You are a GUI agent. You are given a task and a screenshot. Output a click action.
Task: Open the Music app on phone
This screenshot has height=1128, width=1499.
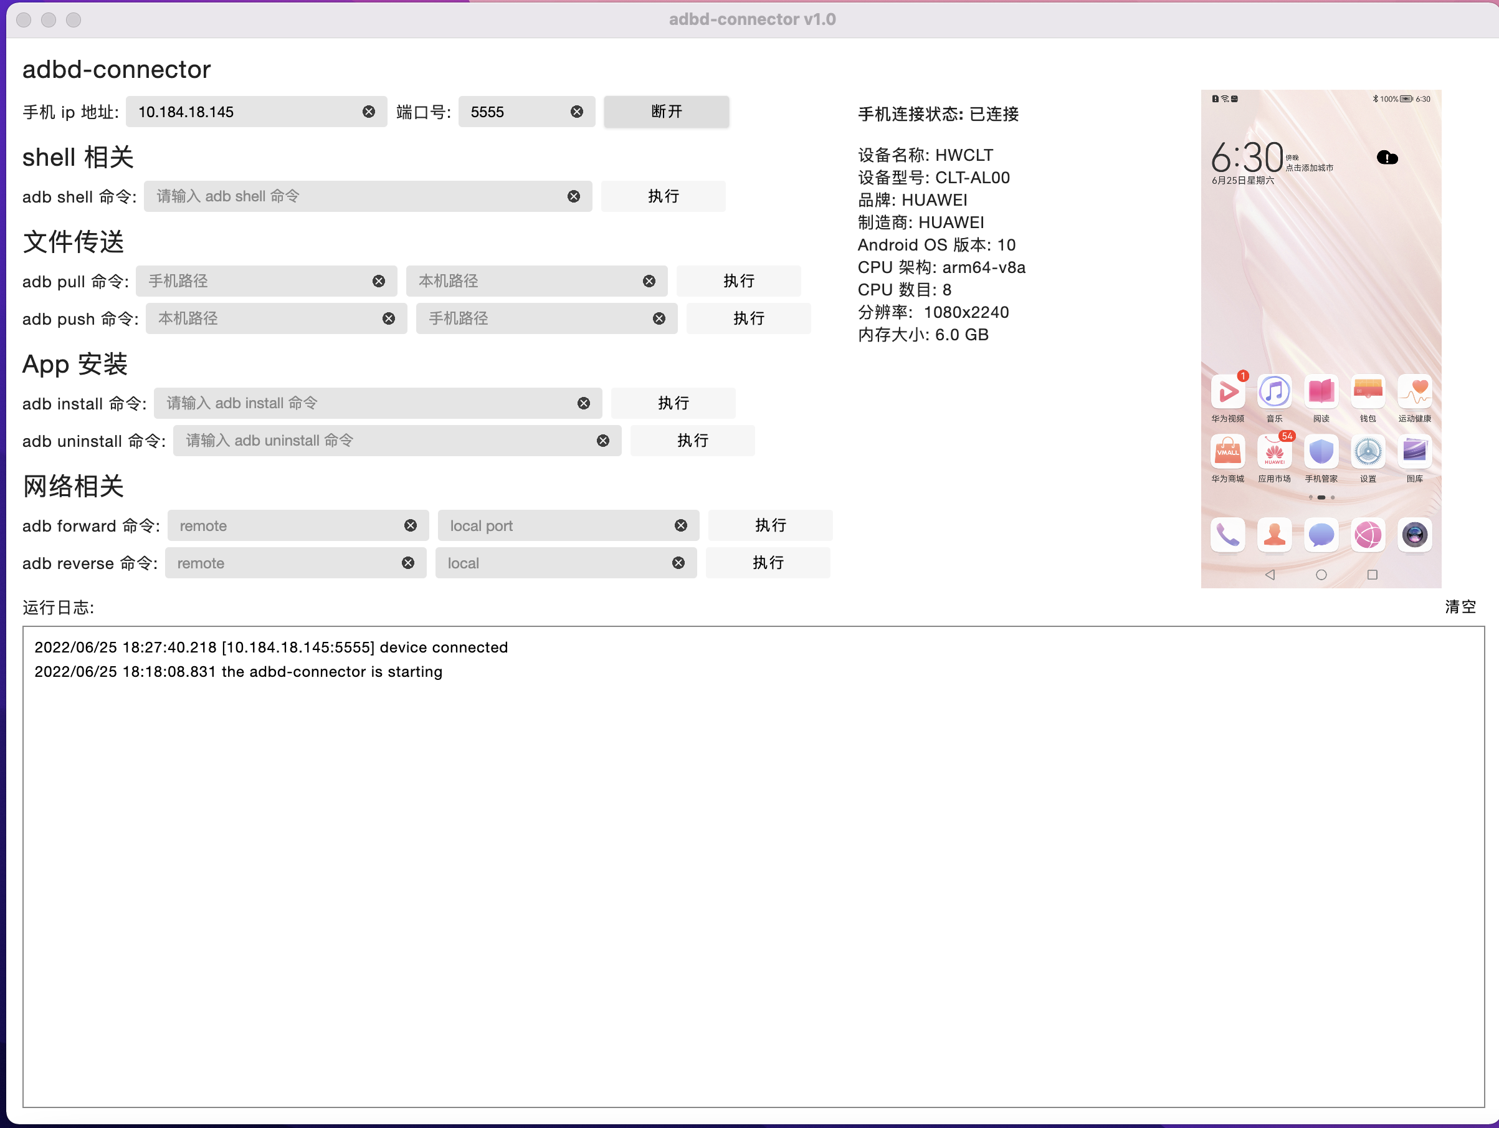click(x=1274, y=393)
